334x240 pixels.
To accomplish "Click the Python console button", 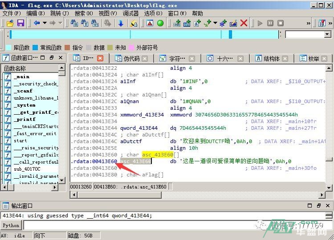I will tap(11, 225).
